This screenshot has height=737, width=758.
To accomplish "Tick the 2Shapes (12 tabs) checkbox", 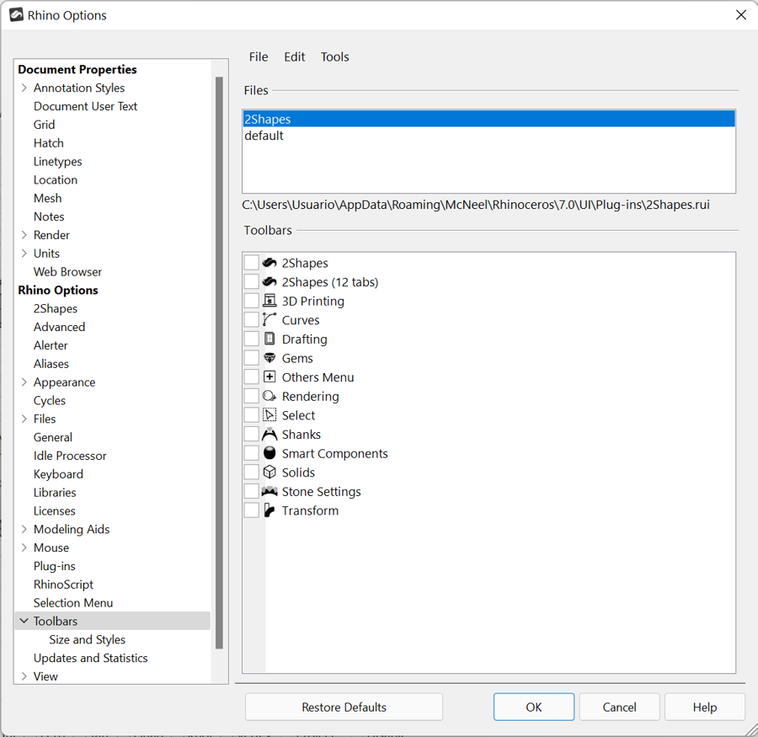I will [x=252, y=282].
